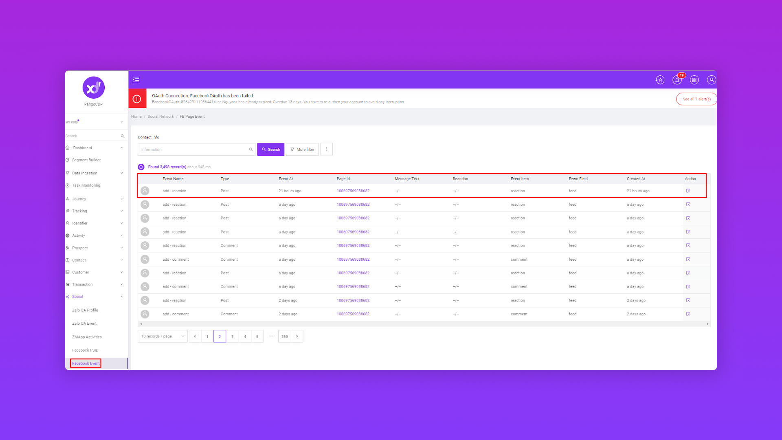Open the apps grid icon in header

point(694,80)
